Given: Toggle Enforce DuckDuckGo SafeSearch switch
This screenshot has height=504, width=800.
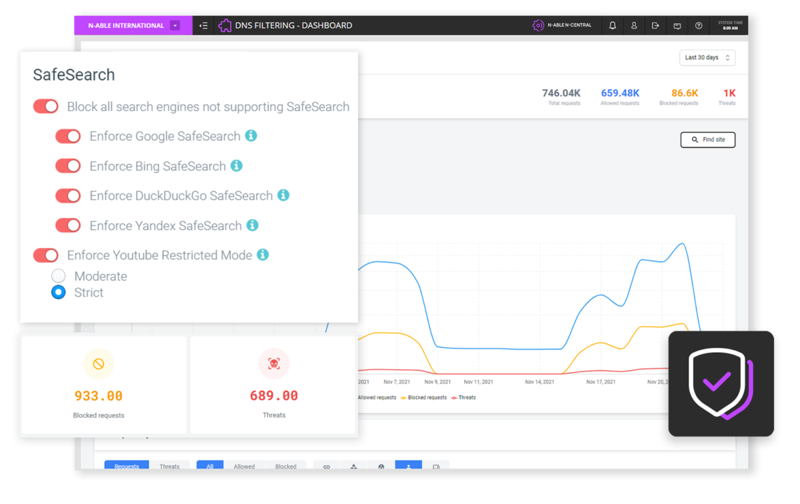Looking at the screenshot, I should [x=68, y=195].
